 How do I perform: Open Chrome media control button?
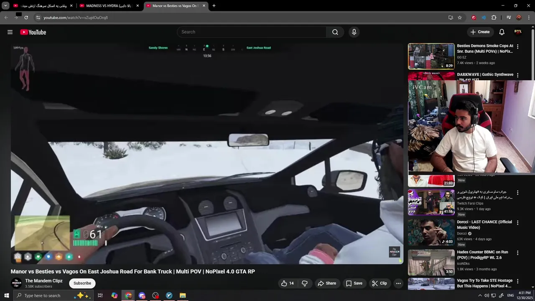pyautogui.click(x=509, y=18)
